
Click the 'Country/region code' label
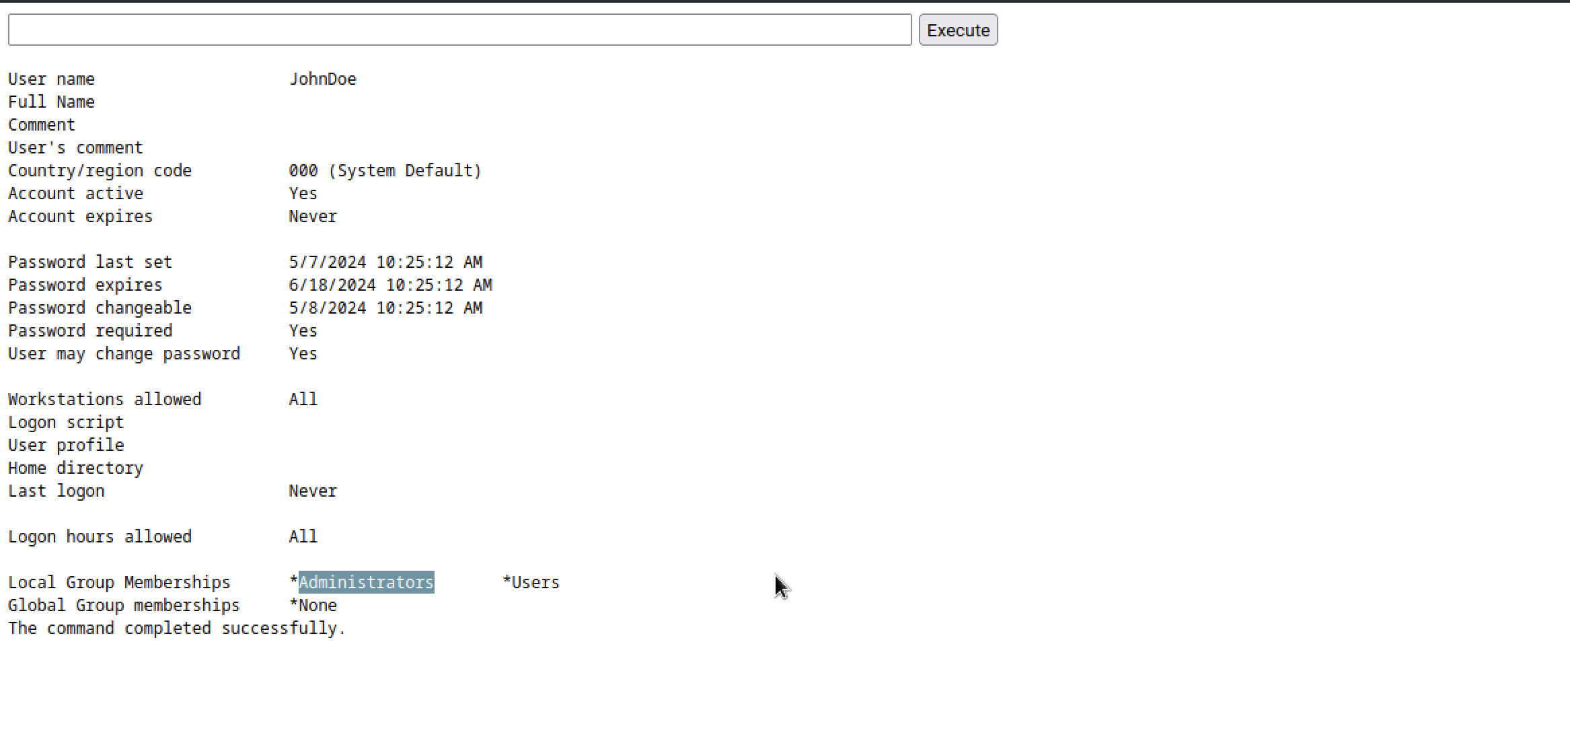tap(100, 170)
